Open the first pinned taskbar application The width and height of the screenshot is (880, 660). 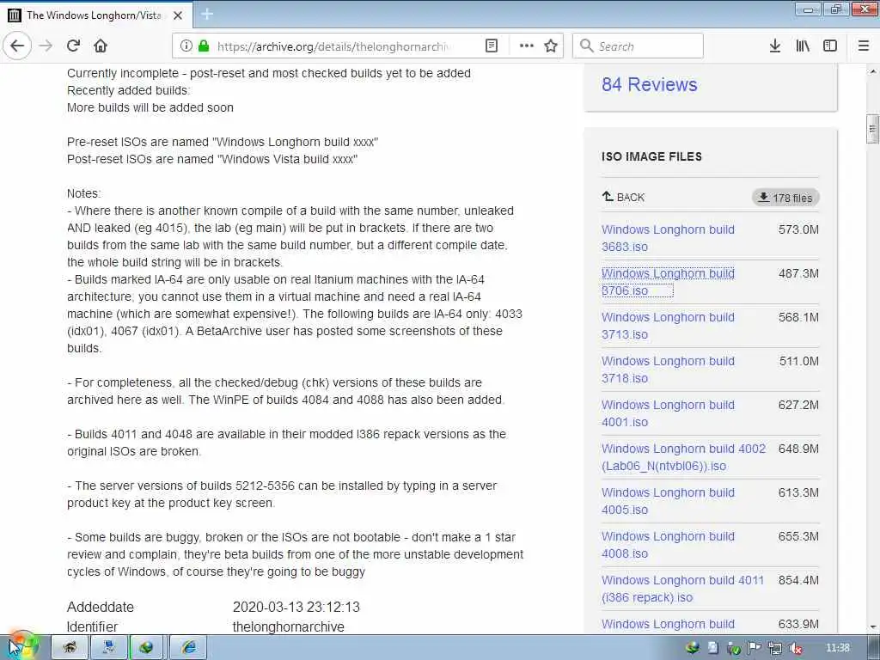(69, 647)
